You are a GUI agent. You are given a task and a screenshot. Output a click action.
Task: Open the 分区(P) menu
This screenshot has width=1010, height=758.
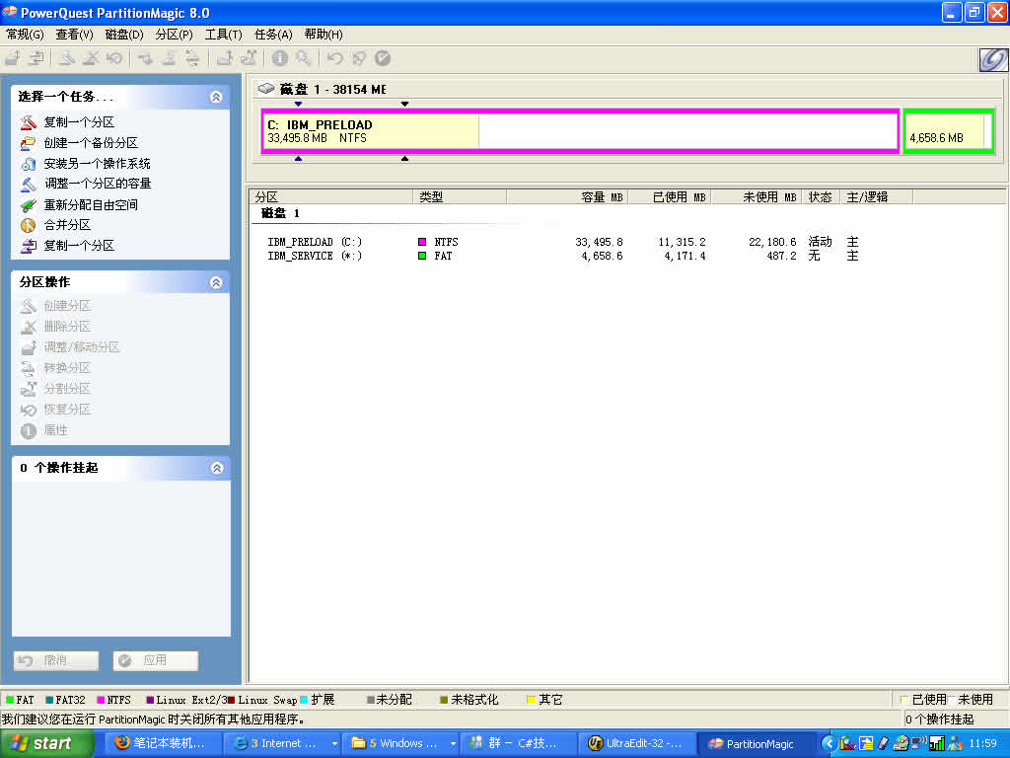tap(174, 35)
